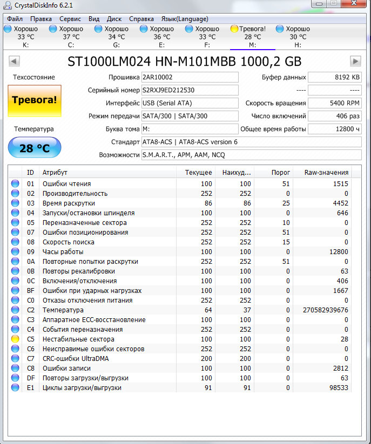
Task: Select disk G: status orb
Action: click(98, 29)
